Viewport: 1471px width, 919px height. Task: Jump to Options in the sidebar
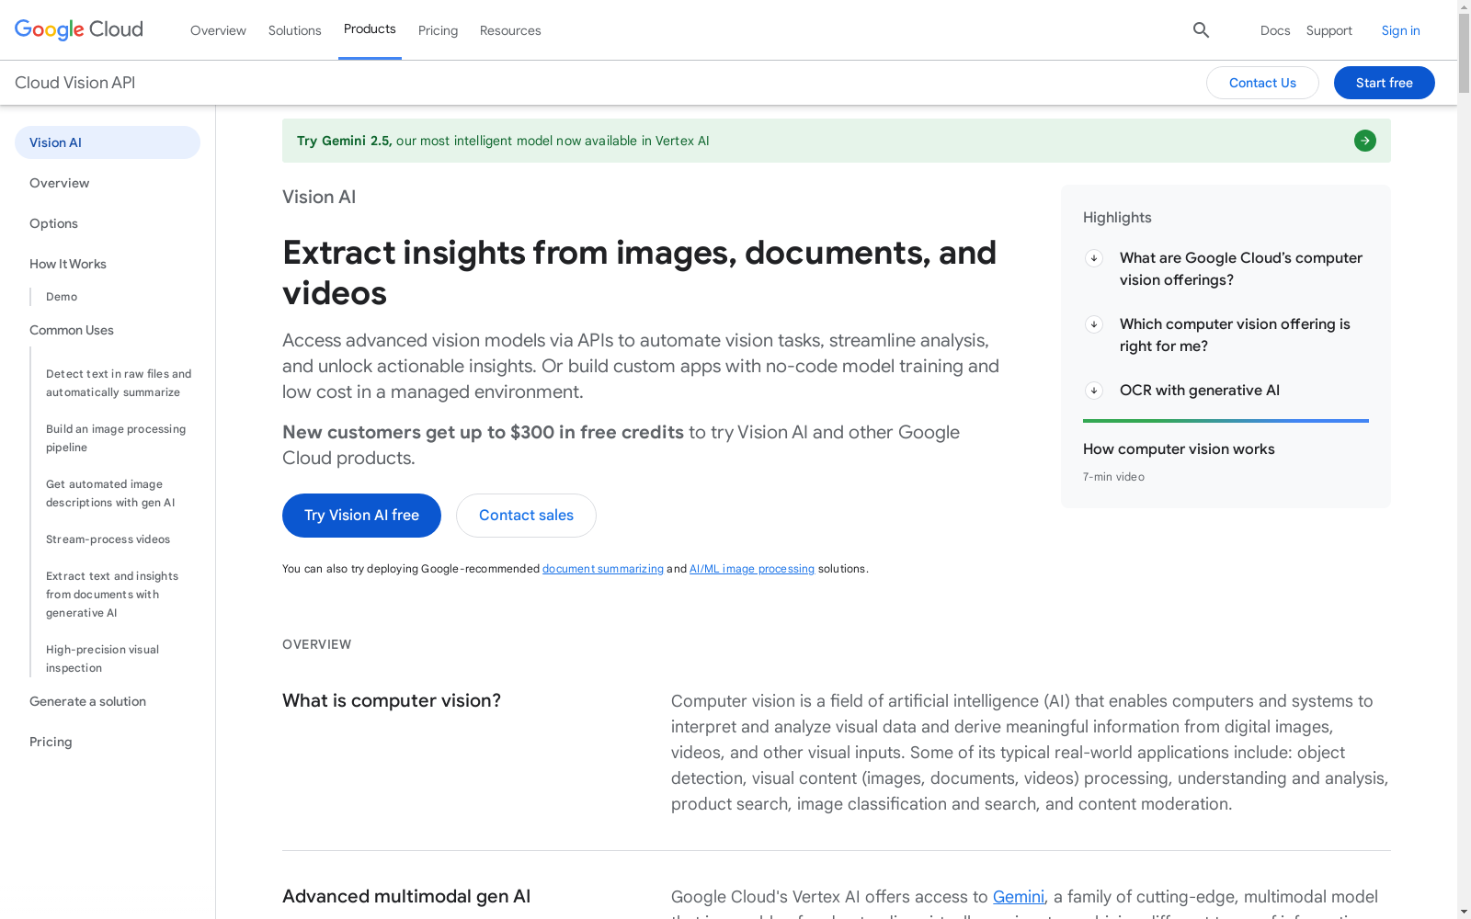(53, 223)
